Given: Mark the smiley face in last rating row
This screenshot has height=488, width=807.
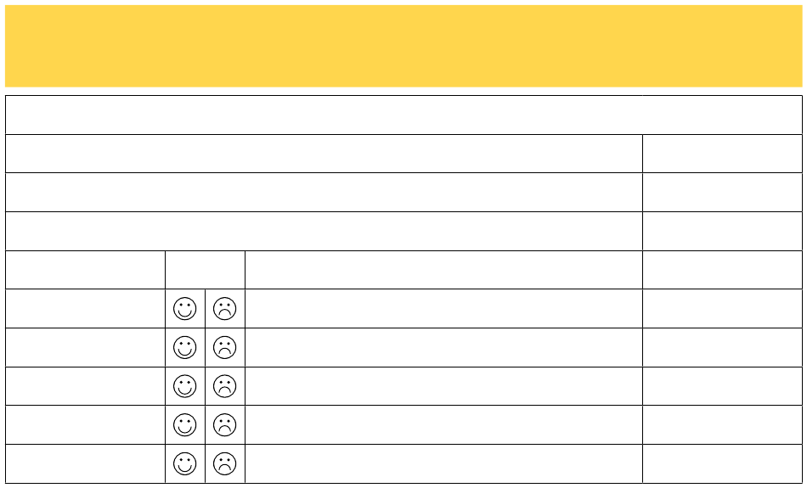Looking at the screenshot, I should 185,464.
